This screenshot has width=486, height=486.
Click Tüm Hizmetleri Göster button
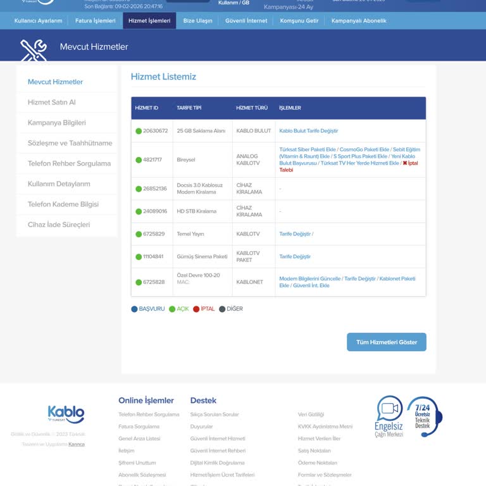pyautogui.click(x=387, y=342)
